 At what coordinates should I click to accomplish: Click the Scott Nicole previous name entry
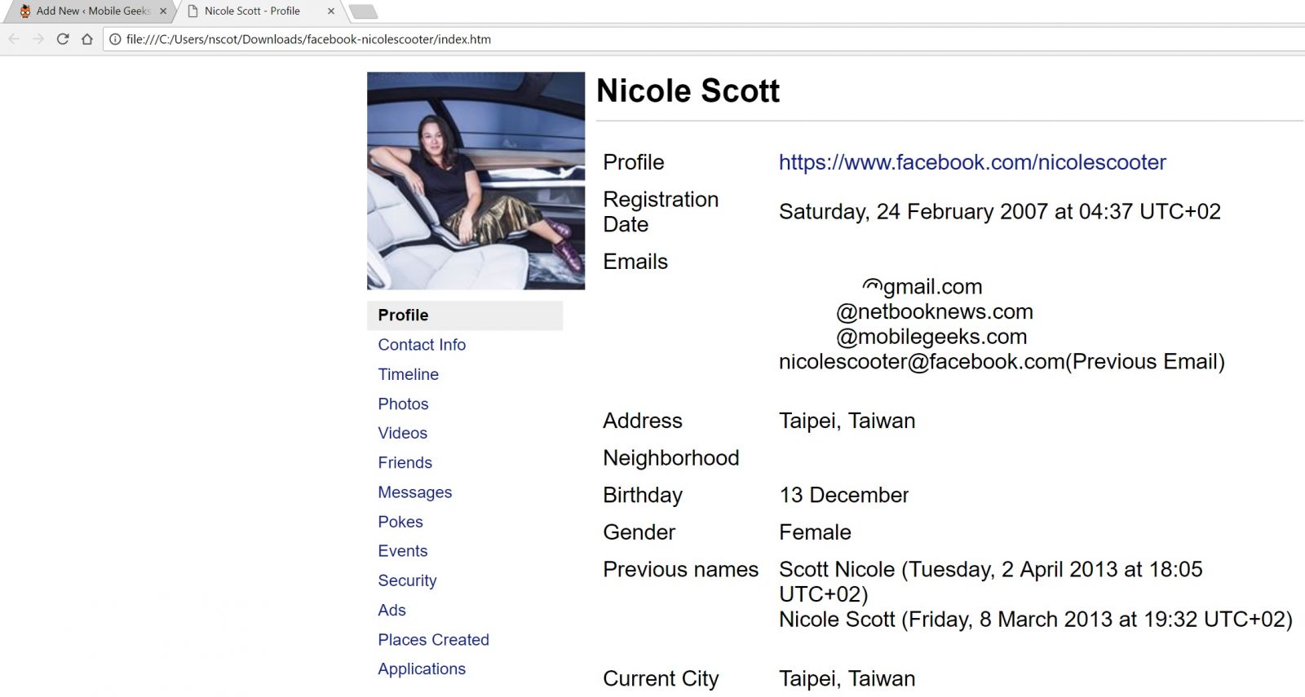pyautogui.click(x=990, y=581)
